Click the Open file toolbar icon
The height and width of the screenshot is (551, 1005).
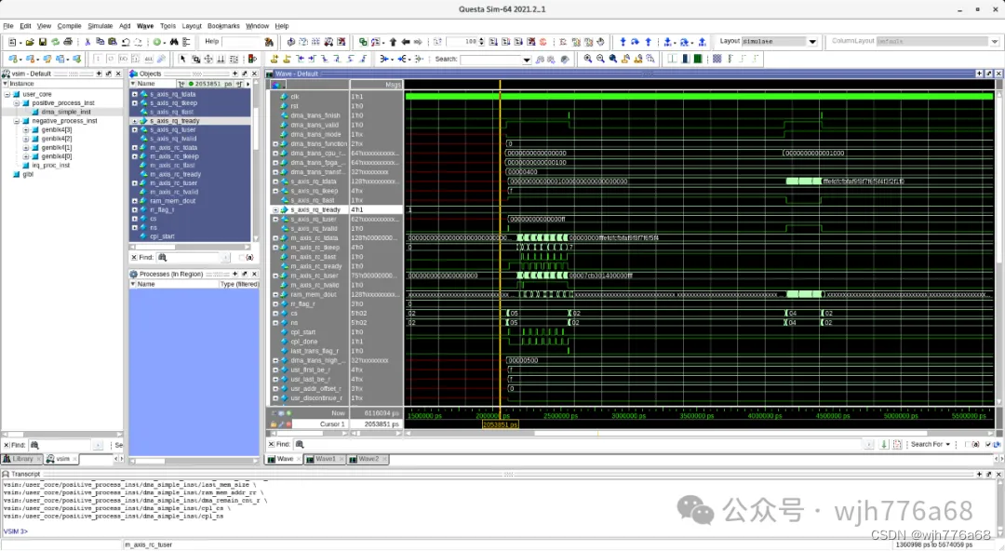pos(30,42)
